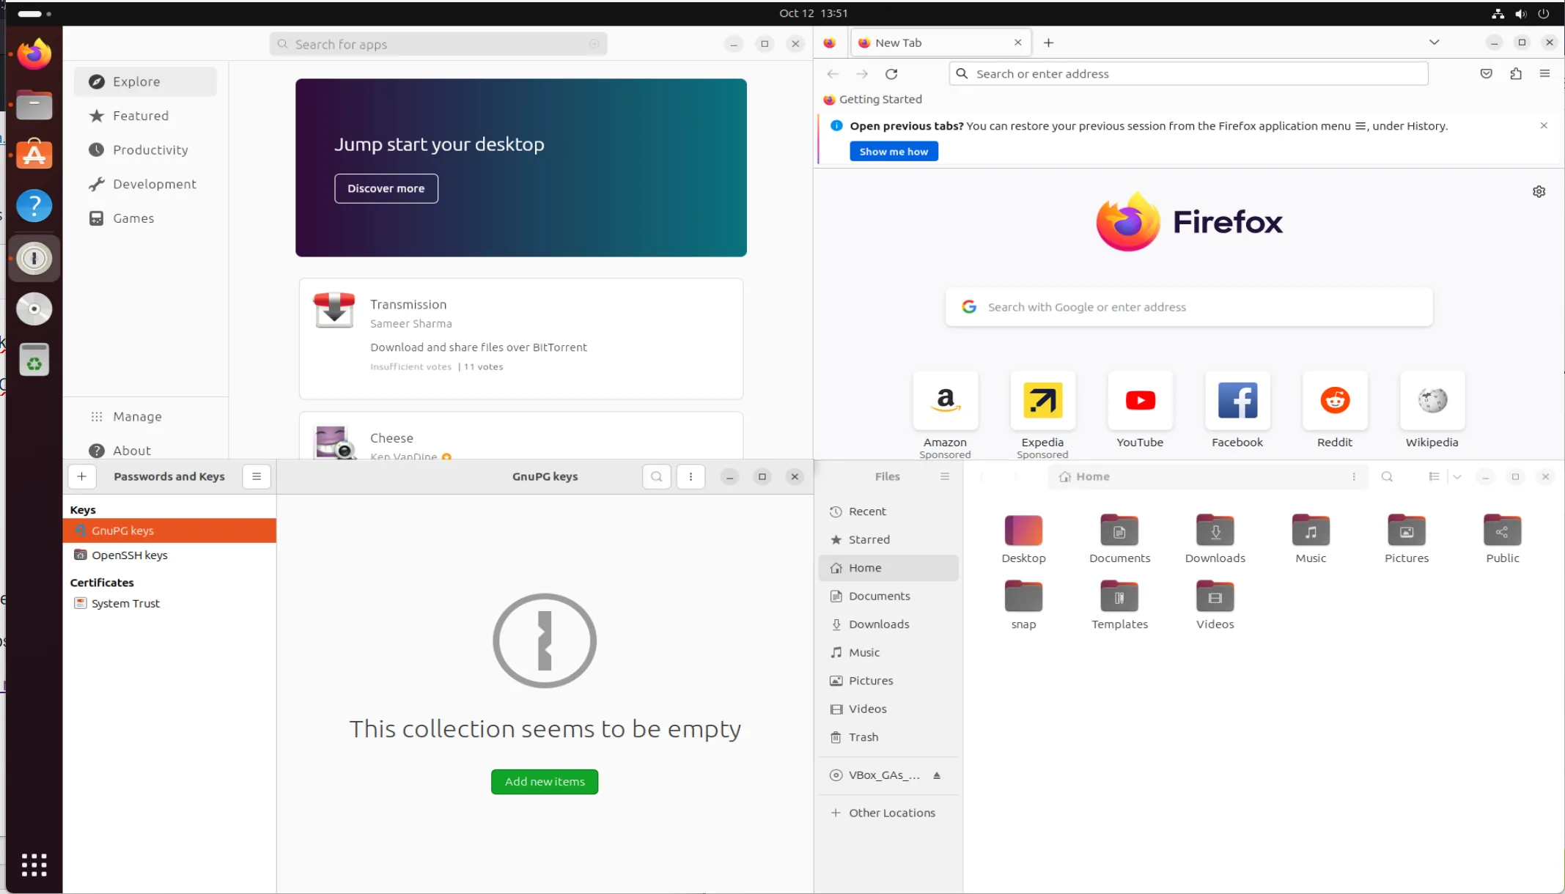The image size is (1565, 894).
Task: Click the System Trust certificate icon
Action: pos(80,603)
